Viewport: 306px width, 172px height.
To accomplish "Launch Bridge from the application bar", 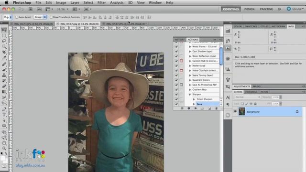I will [x=31, y=9].
